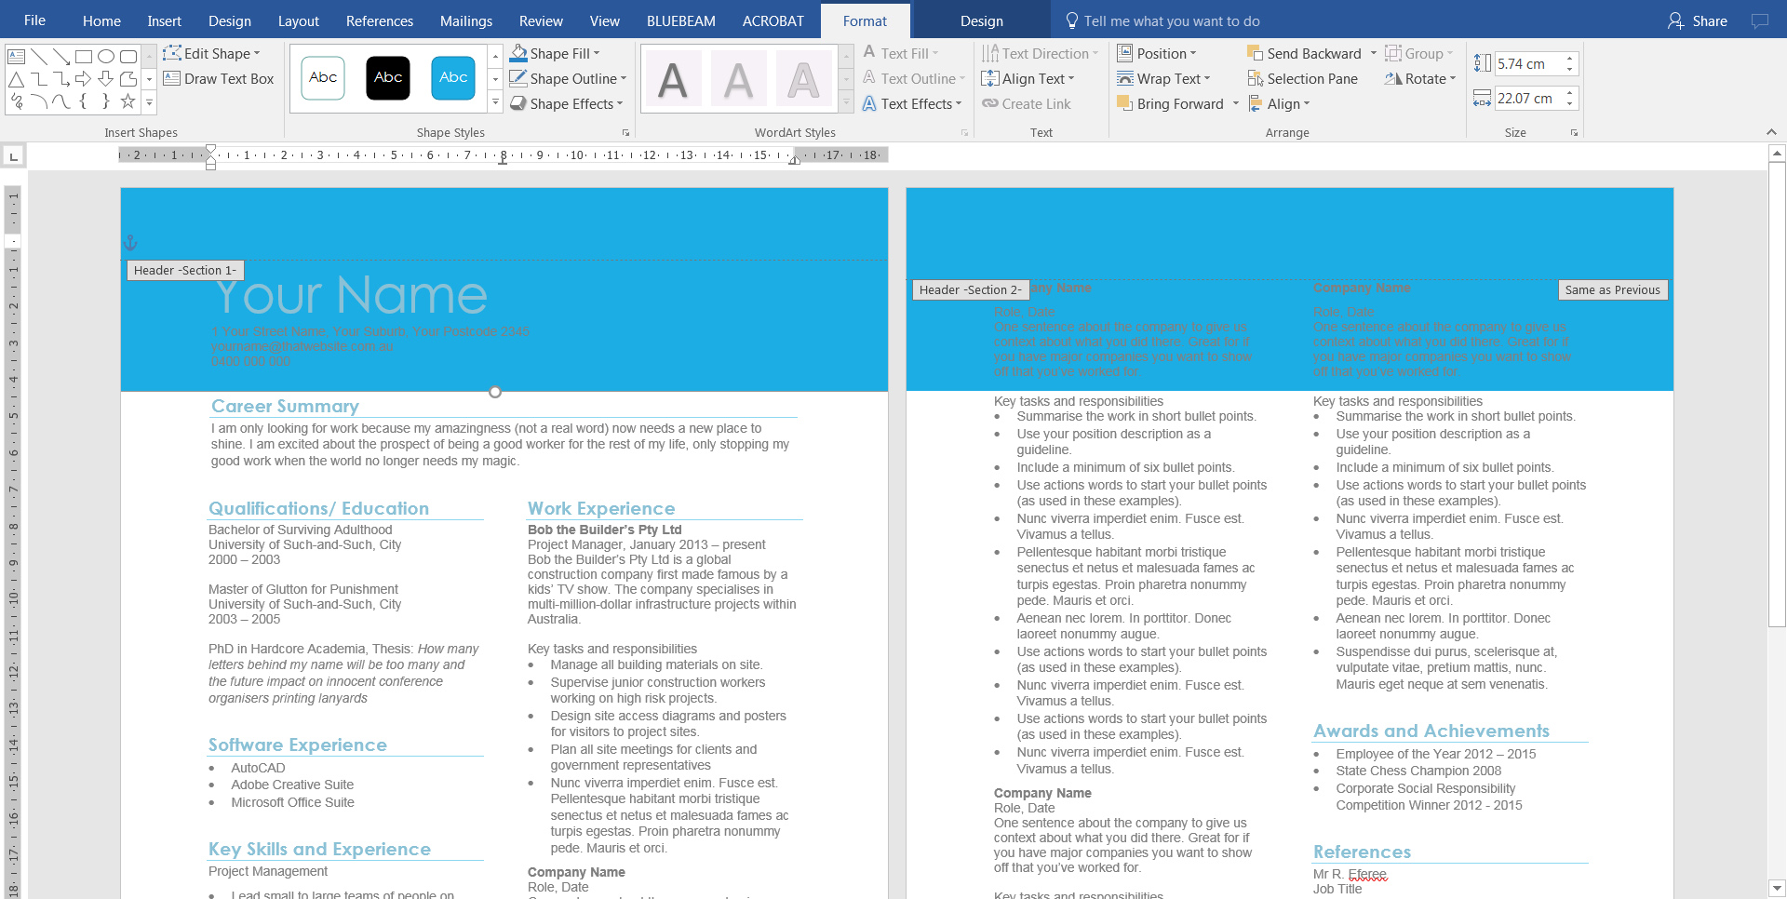Open the Mailings tab

click(x=465, y=20)
